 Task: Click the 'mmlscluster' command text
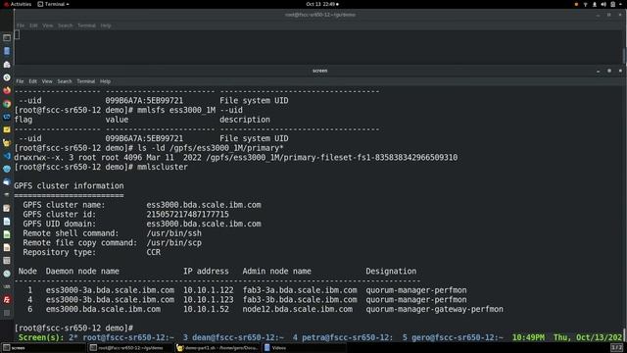point(163,167)
